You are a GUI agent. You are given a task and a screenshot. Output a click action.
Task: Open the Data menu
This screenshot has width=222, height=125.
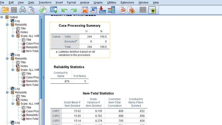click(x=31, y=3)
